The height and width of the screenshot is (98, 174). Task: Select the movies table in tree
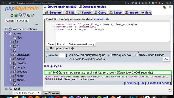coord(21,63)
